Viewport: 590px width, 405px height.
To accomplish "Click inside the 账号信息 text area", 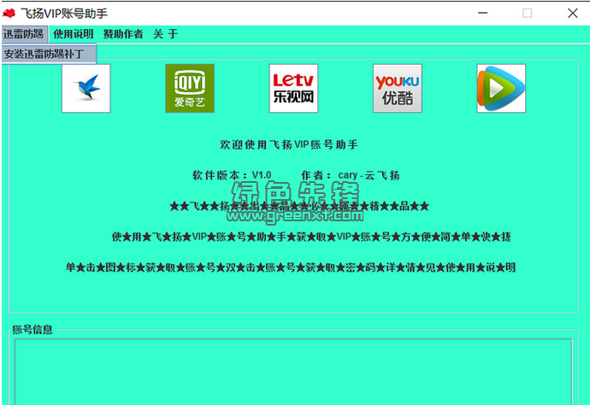I will pos(293,372).
